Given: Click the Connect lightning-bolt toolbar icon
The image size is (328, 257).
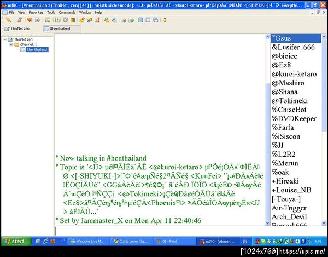Looking at the screenshot, I should [x=8, y=20].
